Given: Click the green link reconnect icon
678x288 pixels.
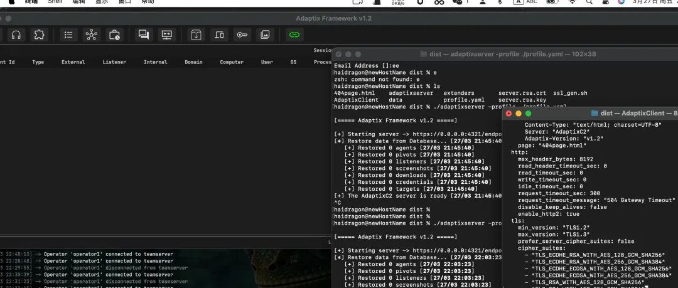Looking at the screenshot, I should [x=294, y=35].
